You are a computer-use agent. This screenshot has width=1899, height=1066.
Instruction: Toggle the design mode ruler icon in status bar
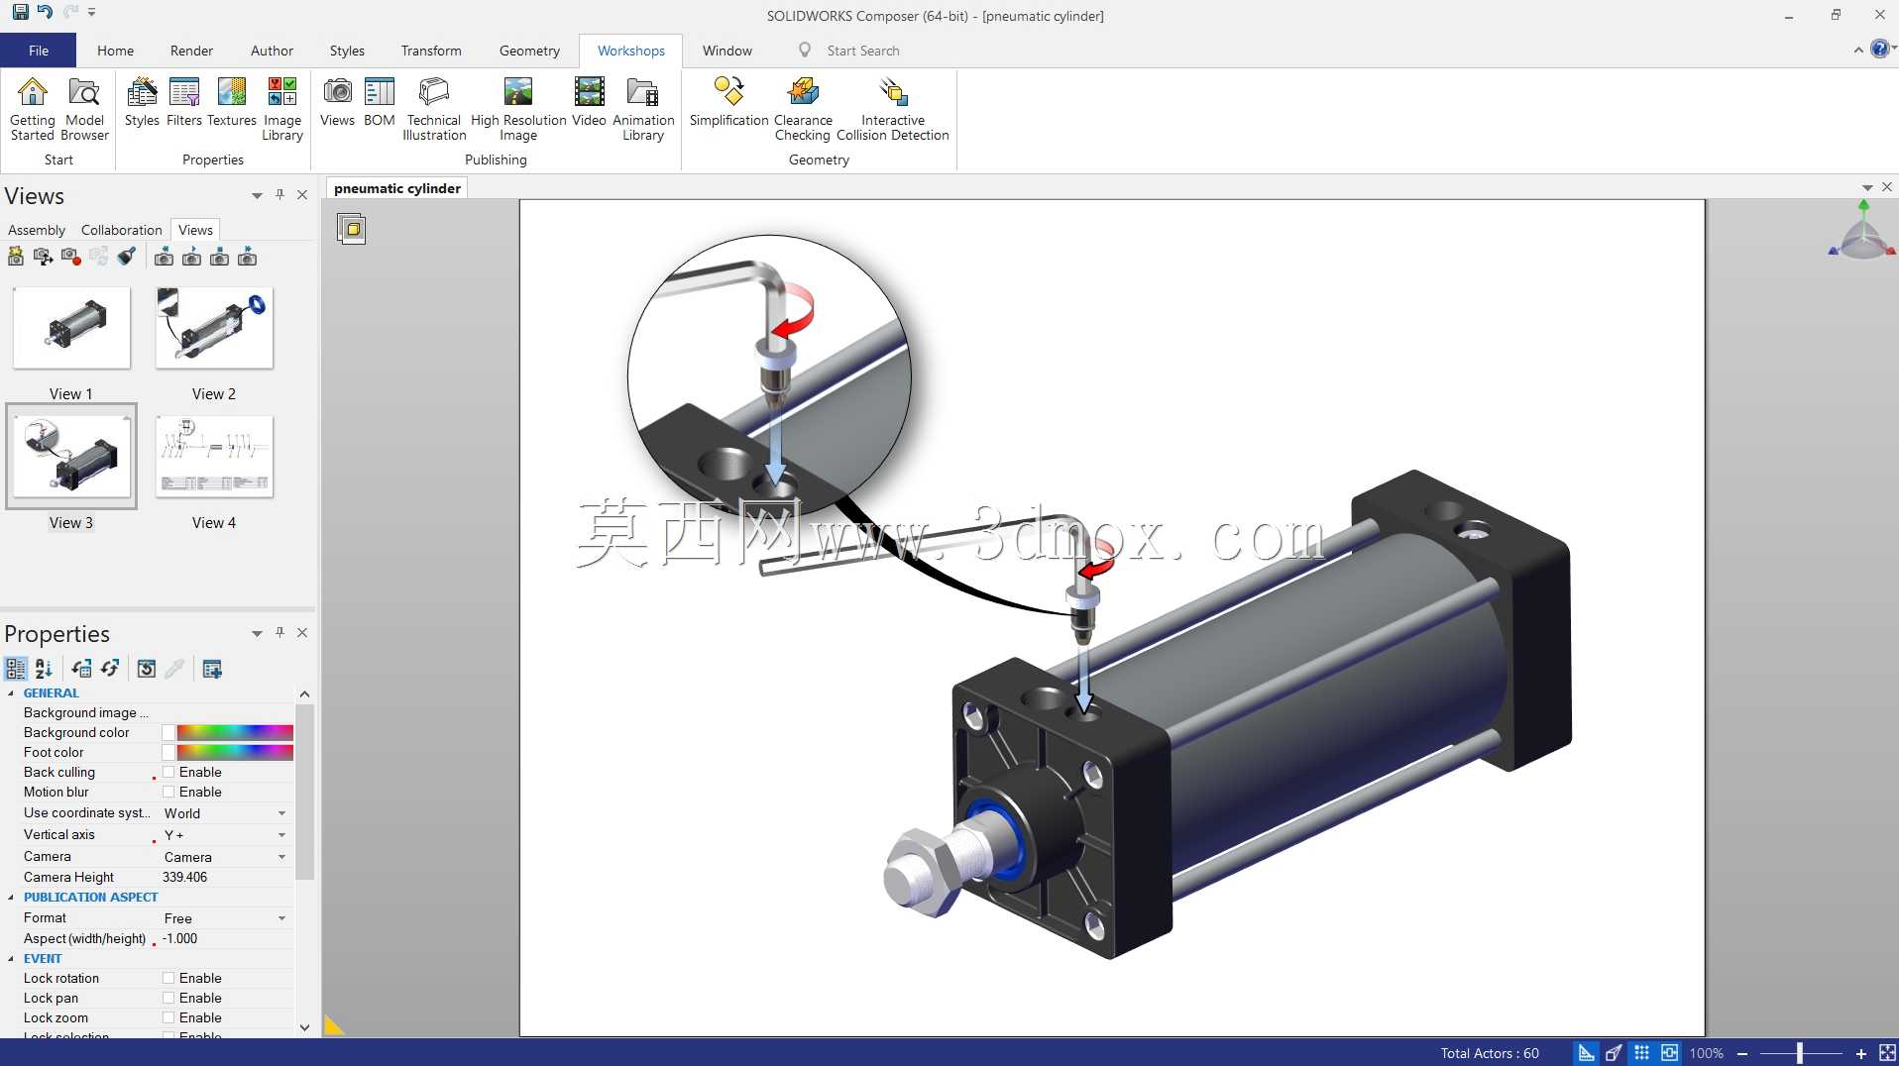1587,1053
